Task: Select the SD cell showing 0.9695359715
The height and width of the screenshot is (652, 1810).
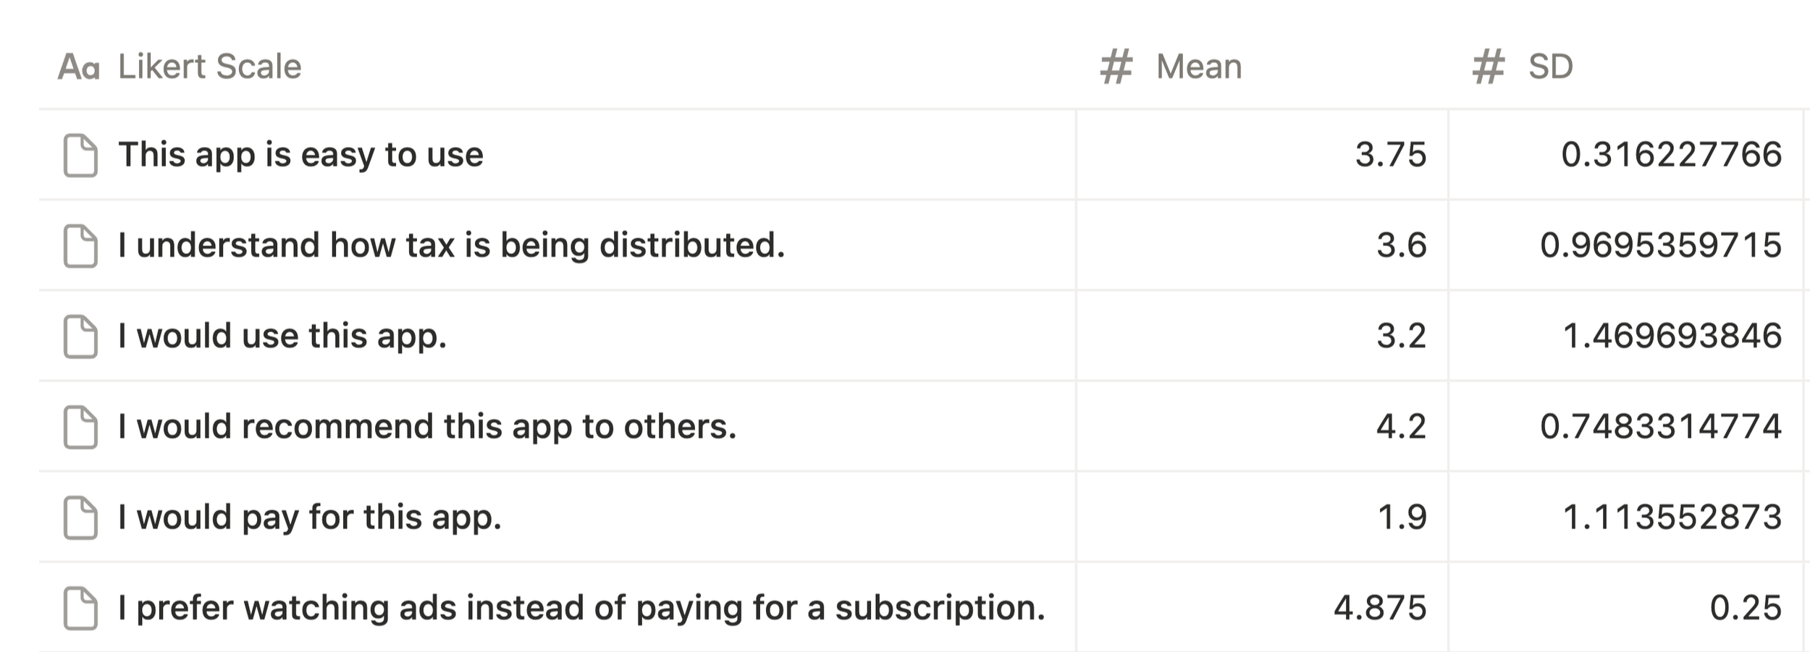Action: [1625, 245]
